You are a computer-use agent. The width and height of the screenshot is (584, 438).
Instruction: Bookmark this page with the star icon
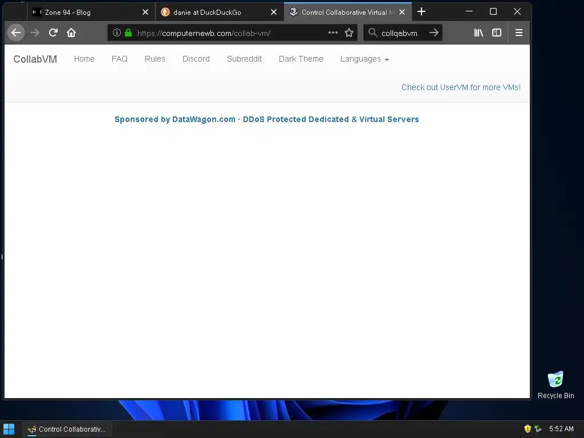349,33
